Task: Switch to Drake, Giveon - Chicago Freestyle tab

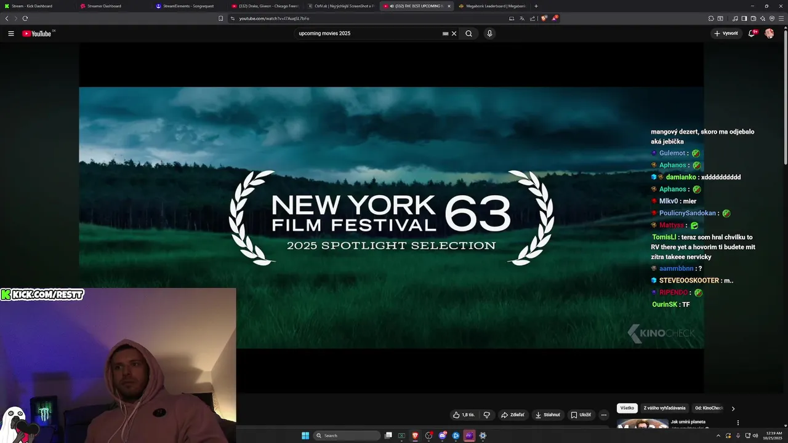Action: click(264, 6)
